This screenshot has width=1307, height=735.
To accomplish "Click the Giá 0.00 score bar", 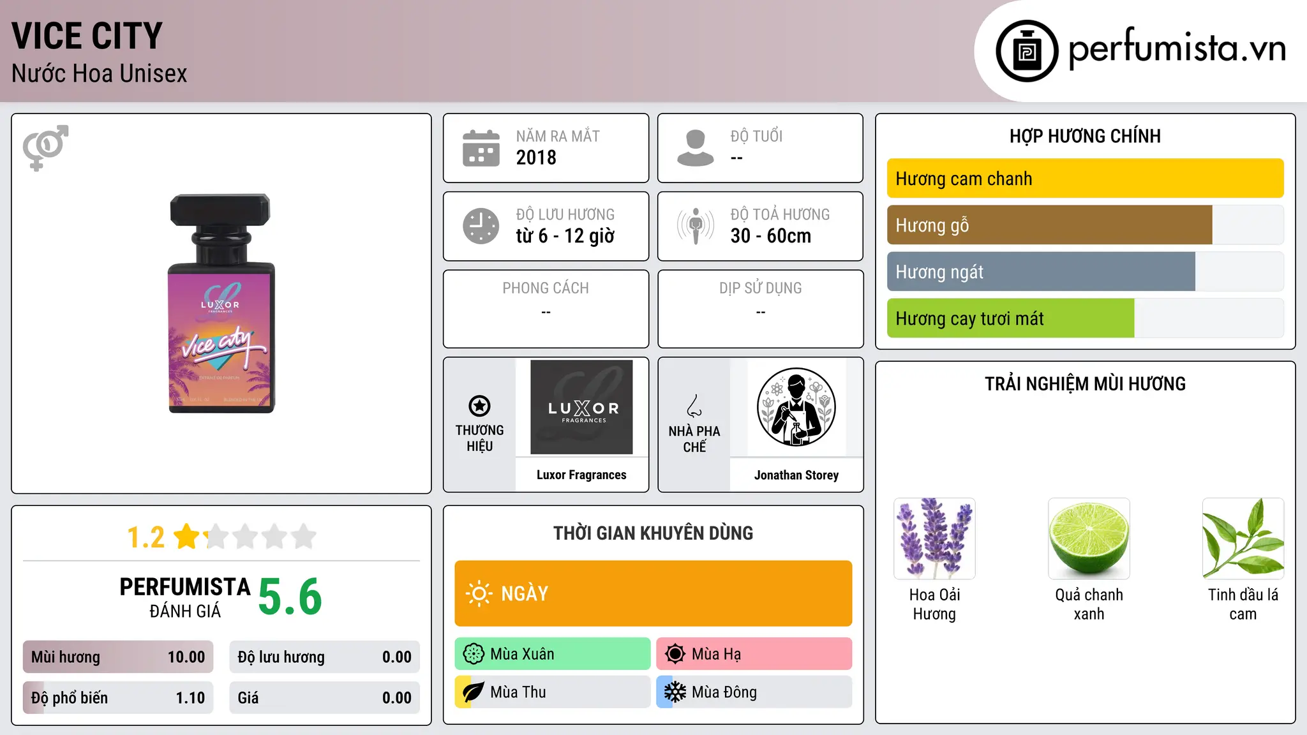I will pyautogui.click(x=324, y=698).
